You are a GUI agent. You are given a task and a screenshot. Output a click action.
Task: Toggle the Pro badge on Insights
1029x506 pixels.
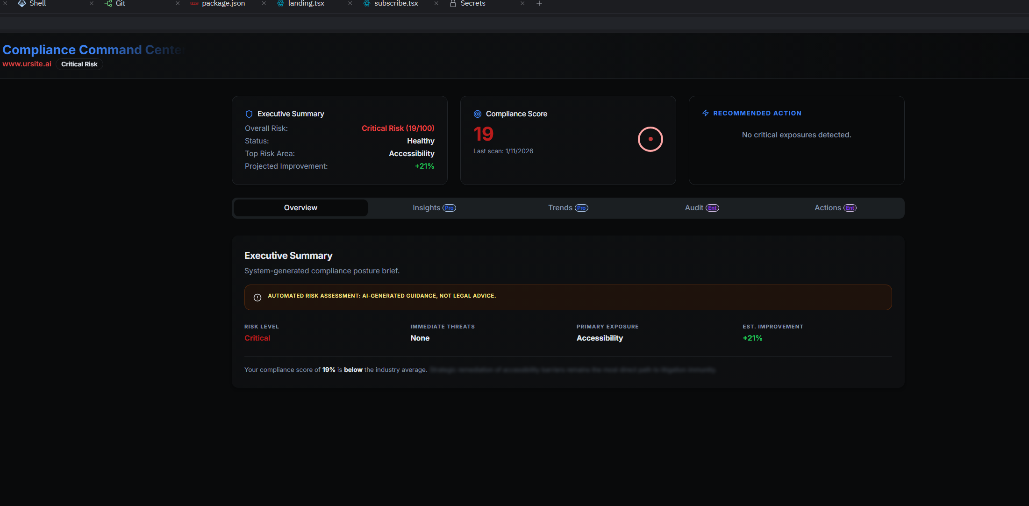point(449,208)
